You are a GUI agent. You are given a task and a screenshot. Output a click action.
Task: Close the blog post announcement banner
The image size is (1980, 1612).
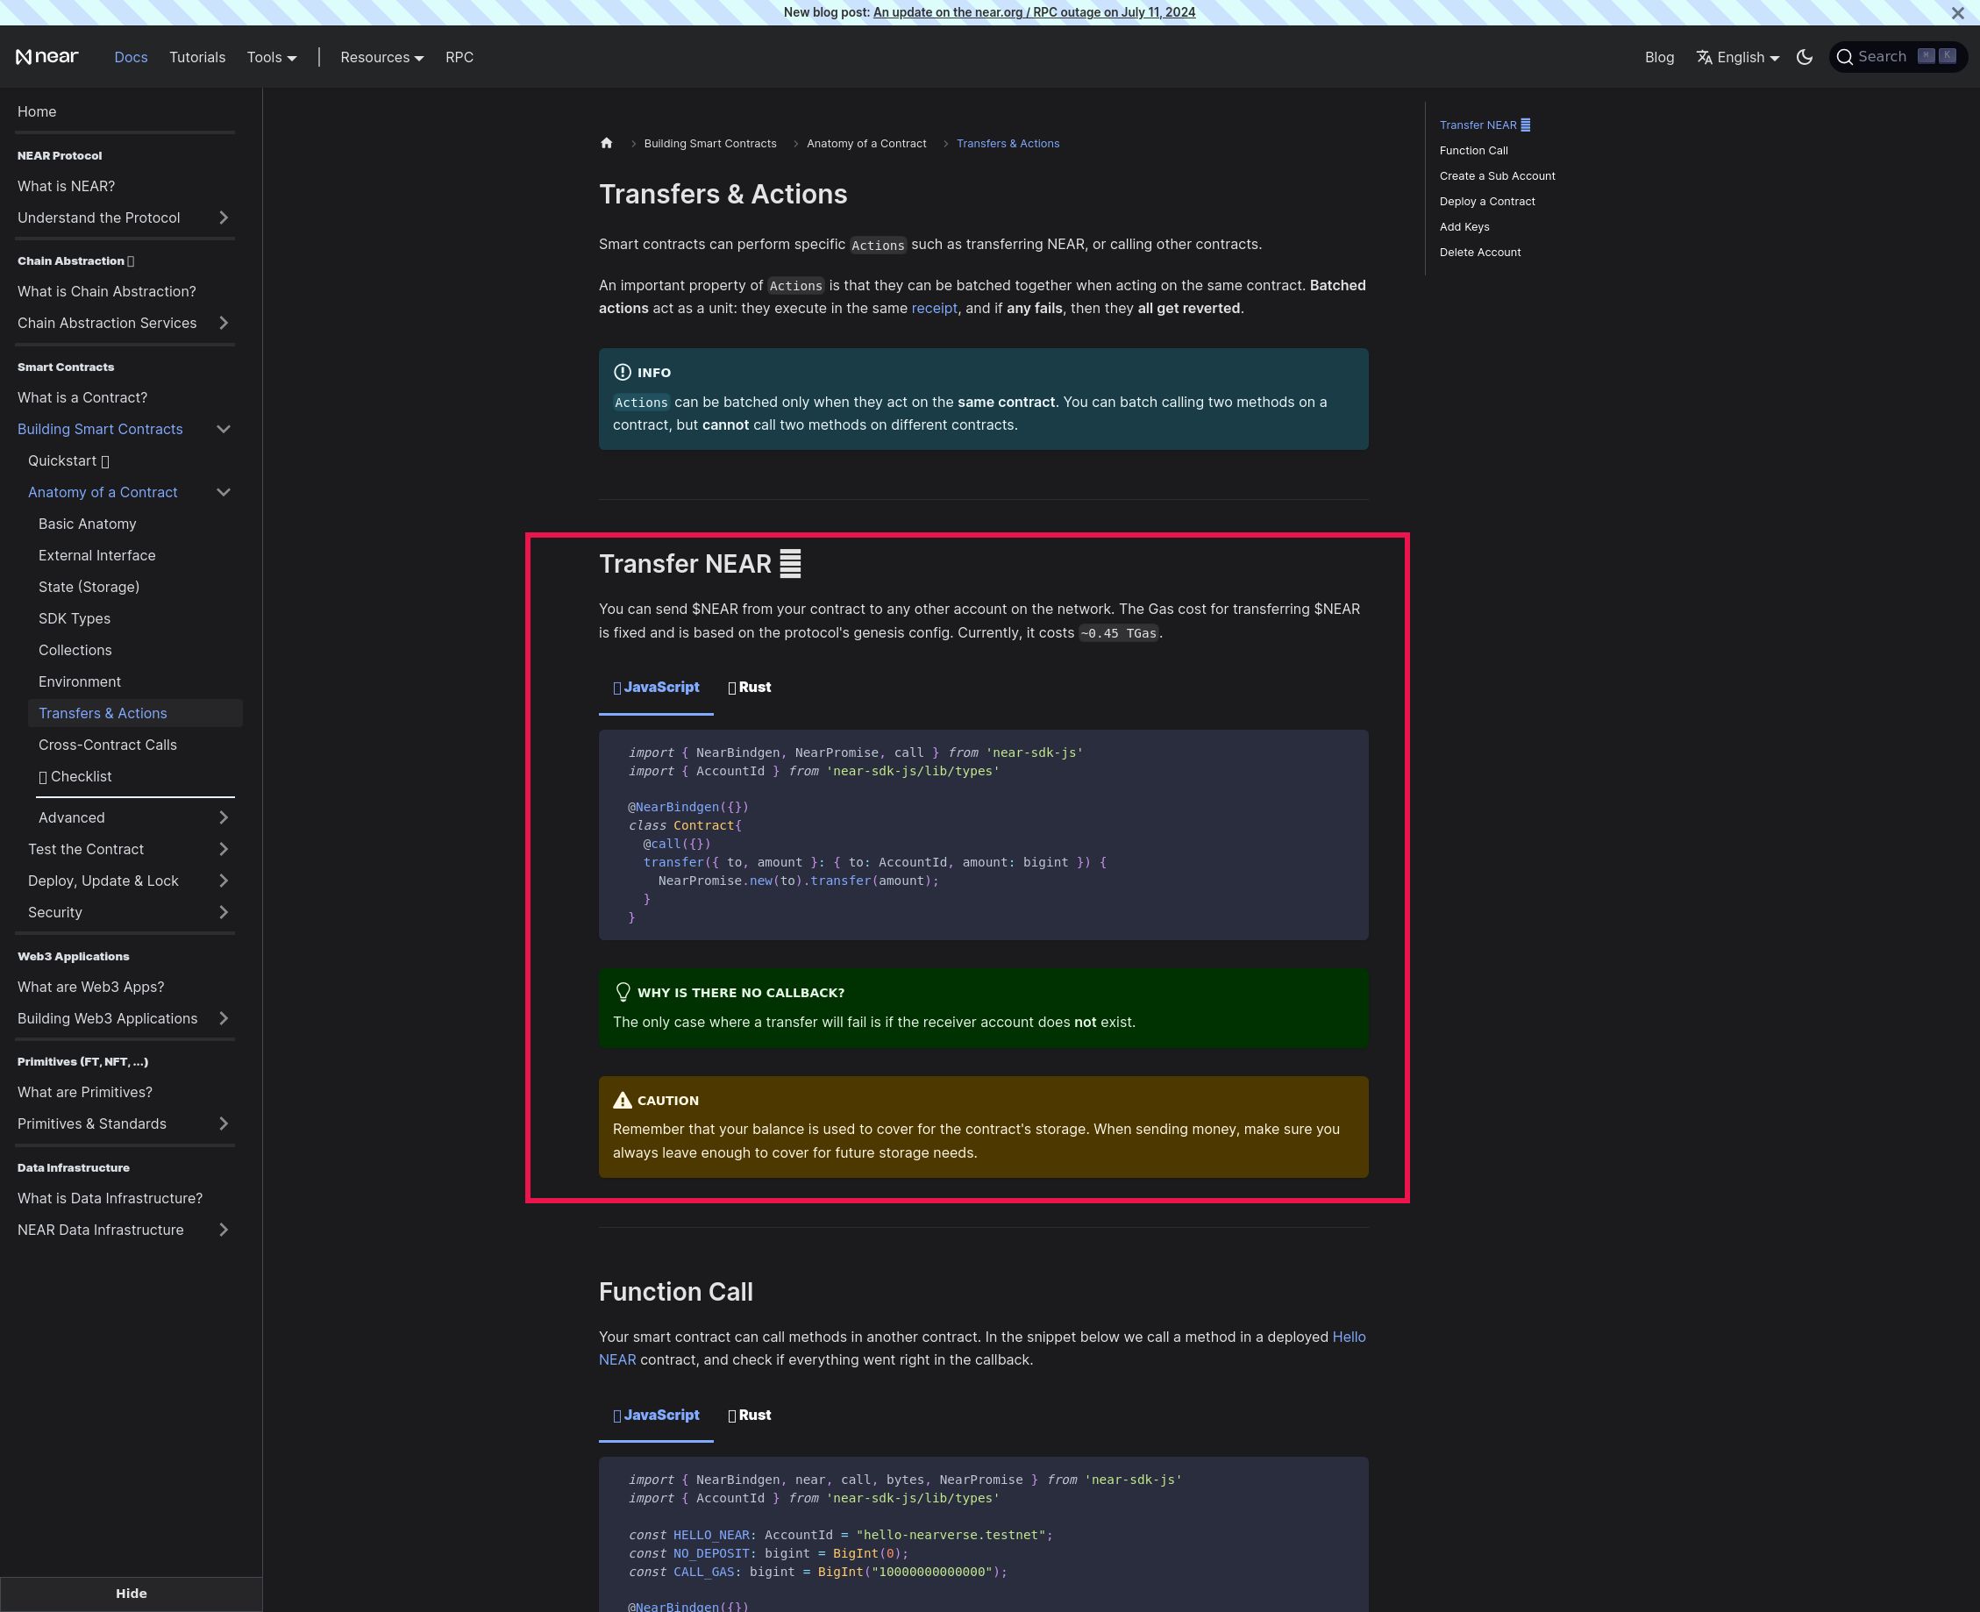coord(1957,13)
